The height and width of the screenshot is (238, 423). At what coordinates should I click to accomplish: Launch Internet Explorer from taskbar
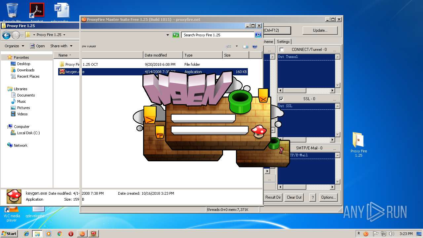click(26, 234)
